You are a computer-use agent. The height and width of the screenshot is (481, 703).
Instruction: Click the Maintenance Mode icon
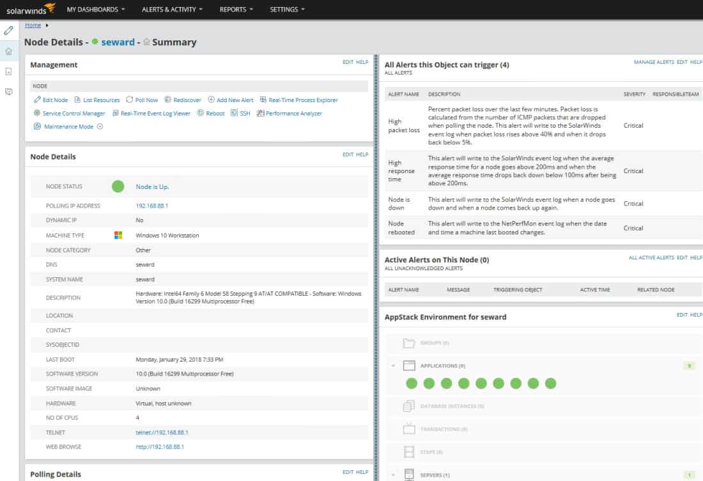pyautogui.click(x=37, y=126)
